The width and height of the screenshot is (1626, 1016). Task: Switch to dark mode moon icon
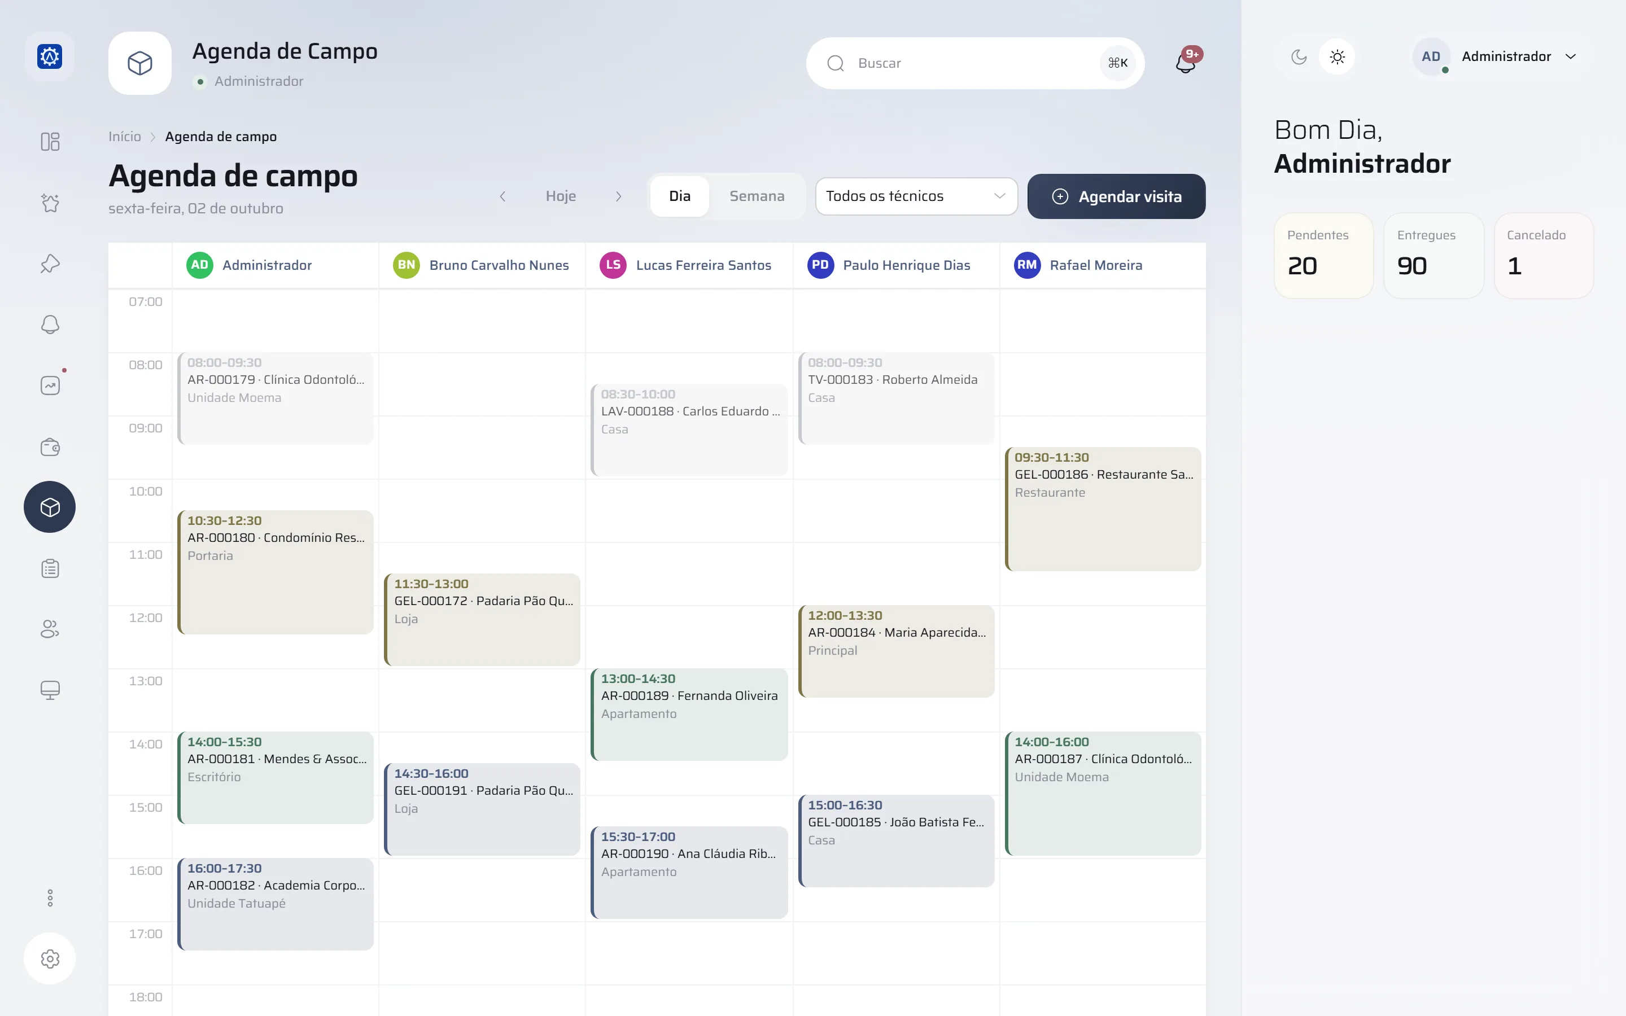[1299, 56]
